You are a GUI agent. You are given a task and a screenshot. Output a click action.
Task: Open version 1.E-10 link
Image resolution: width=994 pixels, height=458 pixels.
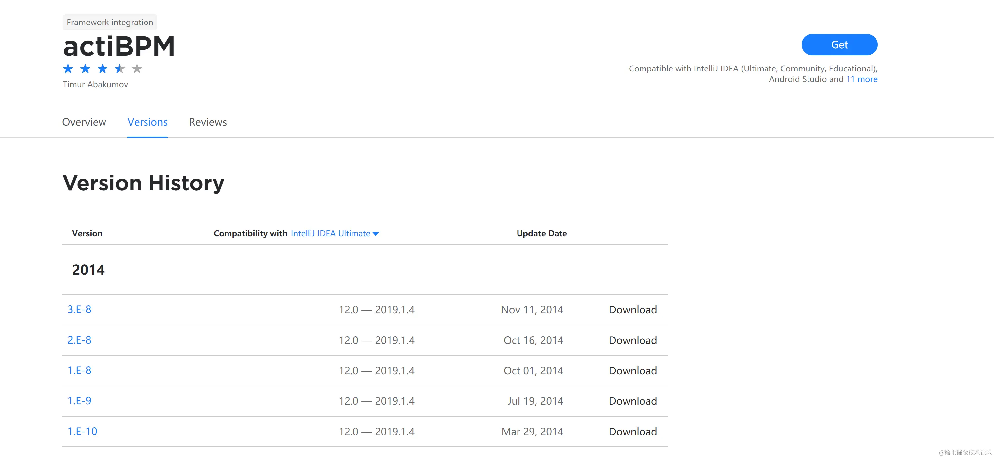(82, 431)
